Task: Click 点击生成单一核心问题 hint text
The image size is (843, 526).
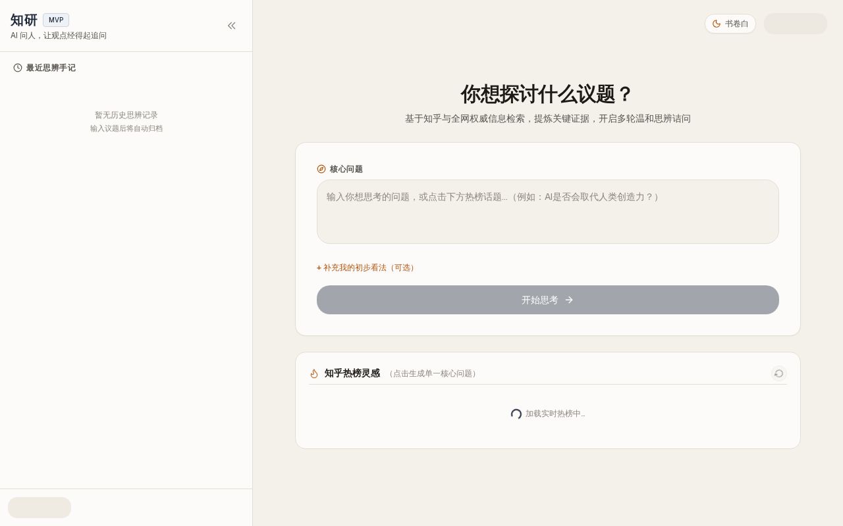Action: pyautogui.click(x=433, y=373)
